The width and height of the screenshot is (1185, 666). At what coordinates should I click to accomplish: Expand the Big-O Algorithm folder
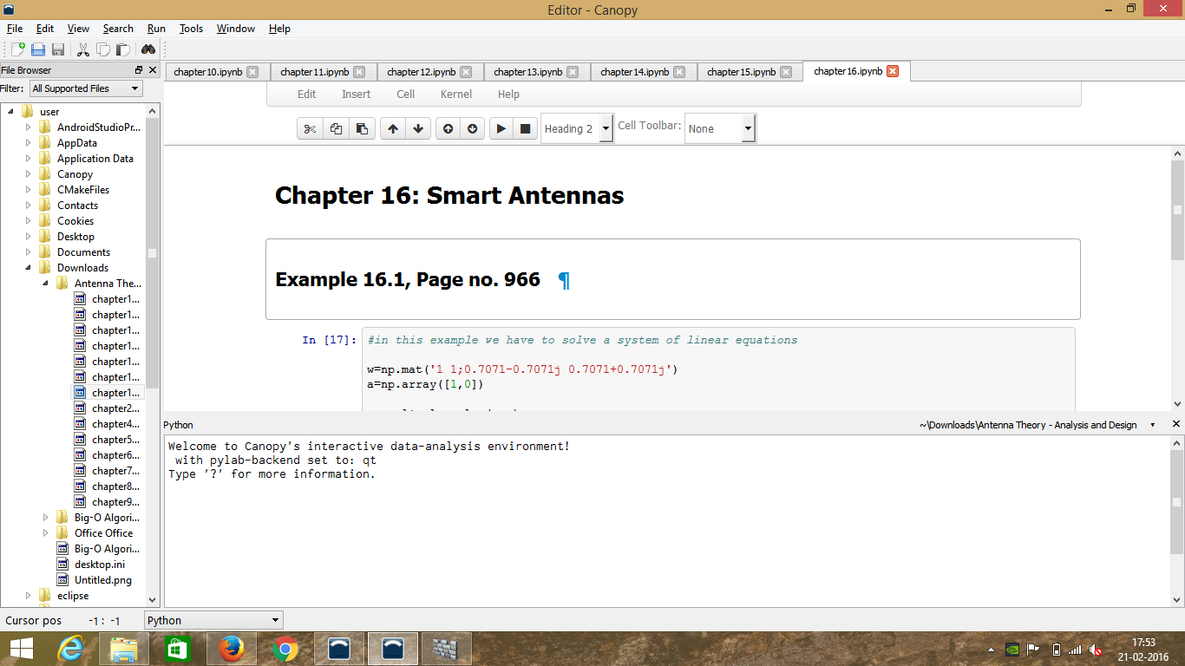[45, 518]
